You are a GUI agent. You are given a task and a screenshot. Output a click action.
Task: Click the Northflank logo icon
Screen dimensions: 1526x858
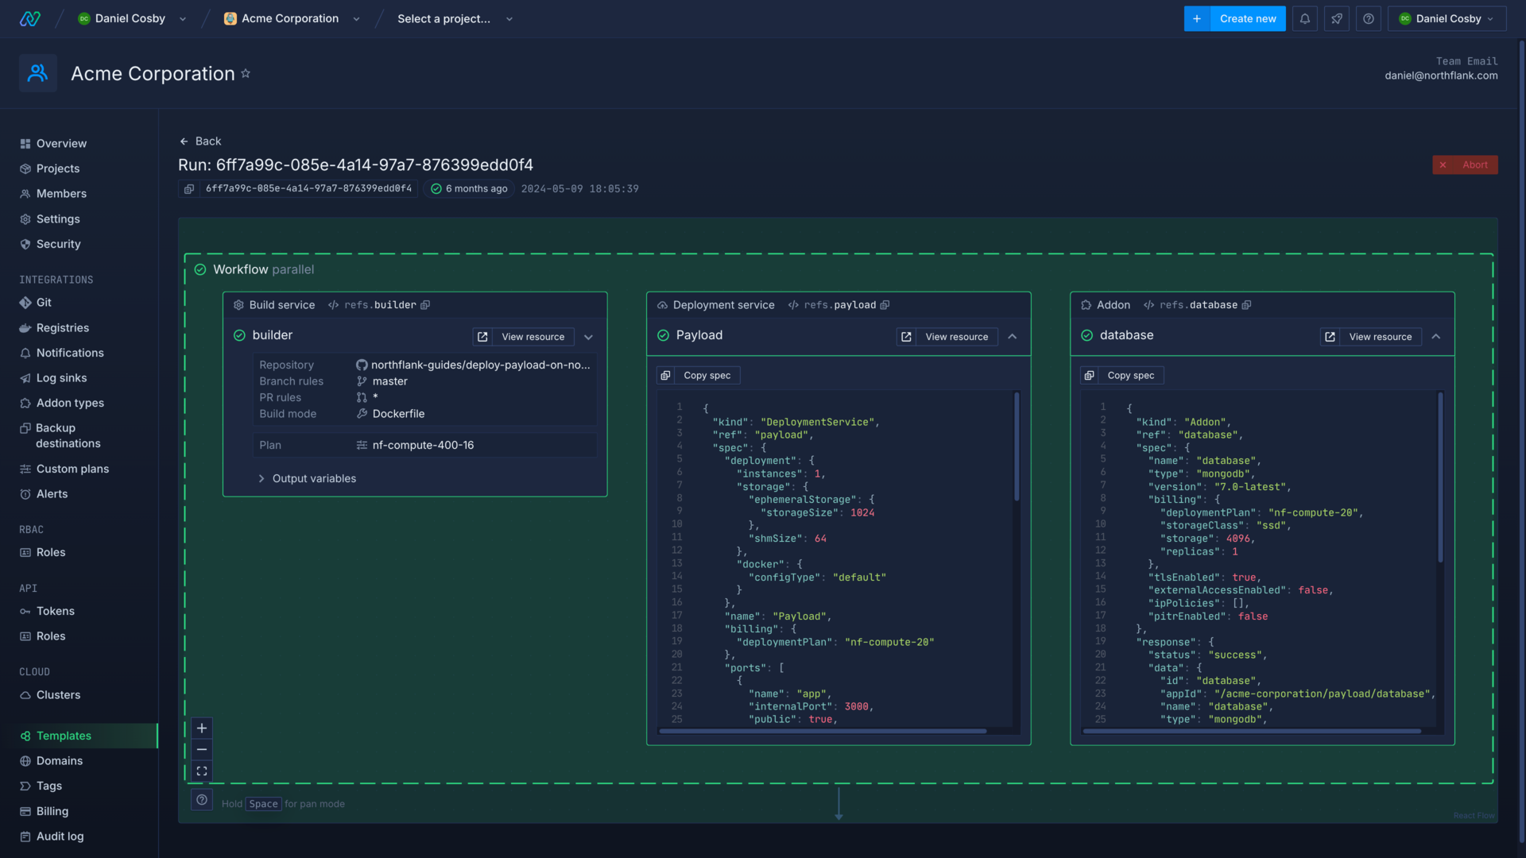click(30, 18)
